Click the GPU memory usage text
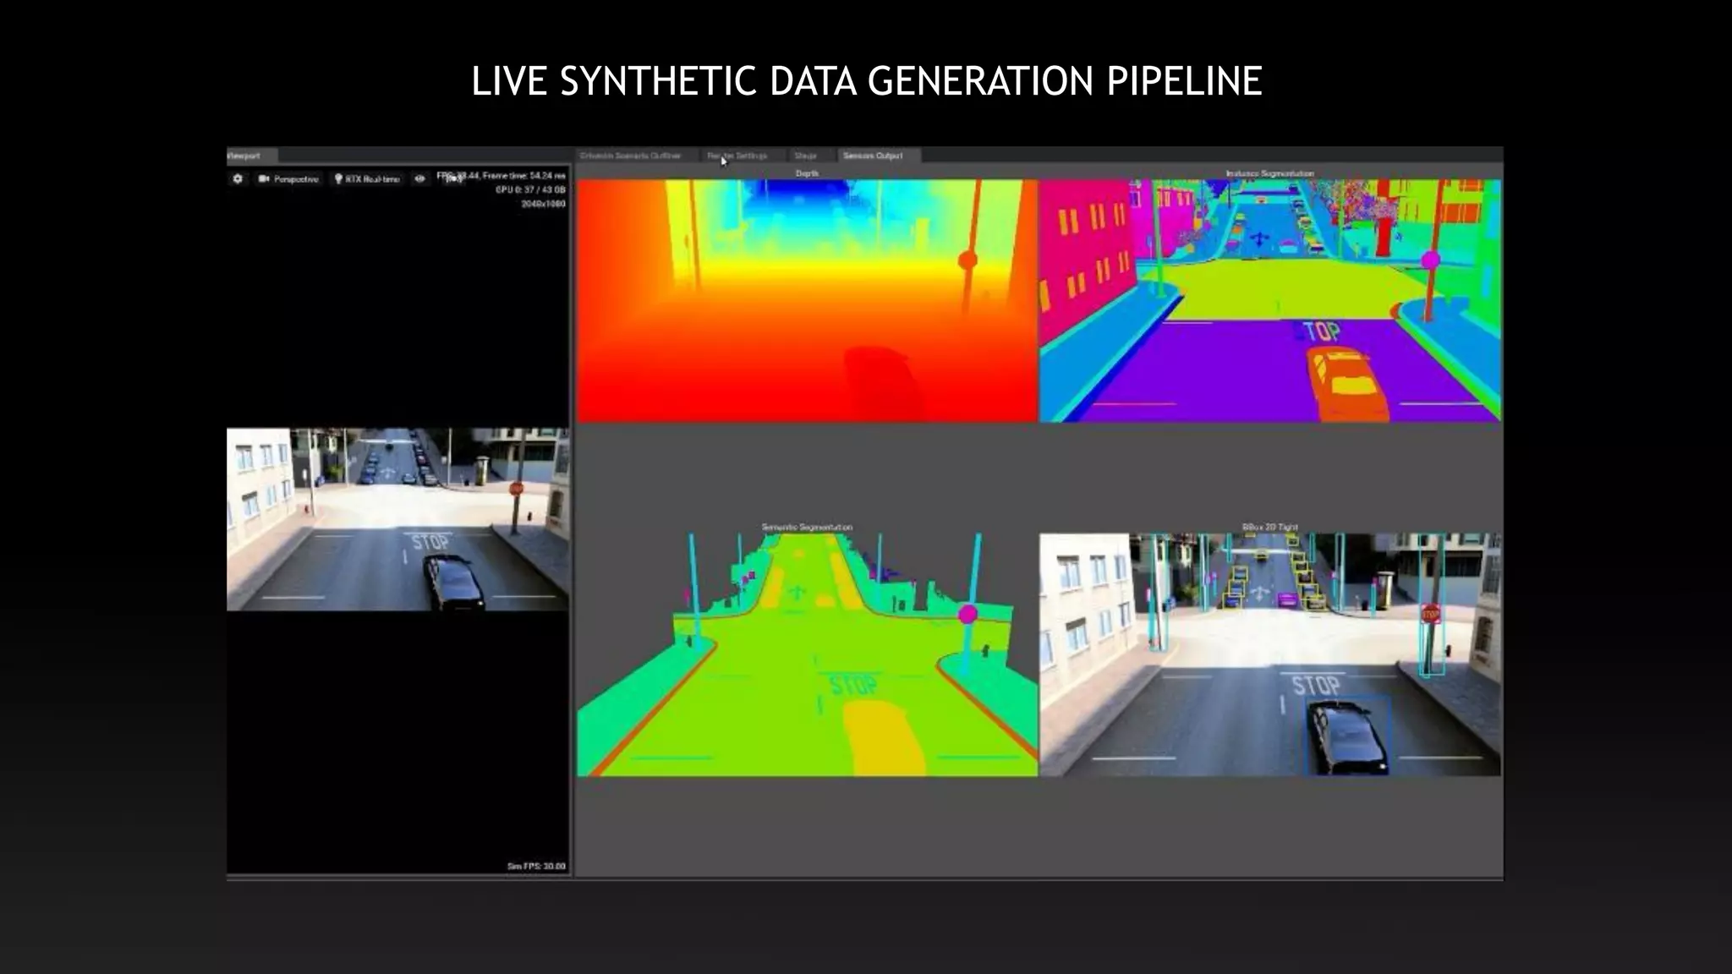This screenshot has width=1732, height=974. 530,189
